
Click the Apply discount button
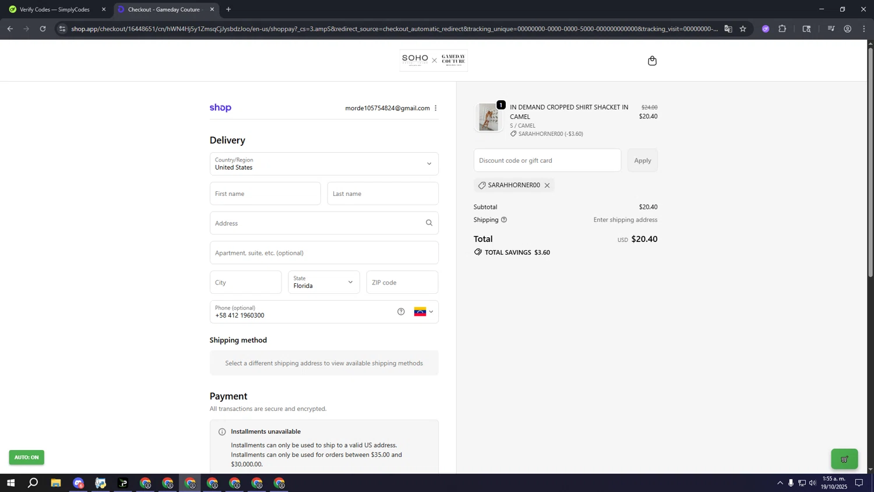(643, 160)
